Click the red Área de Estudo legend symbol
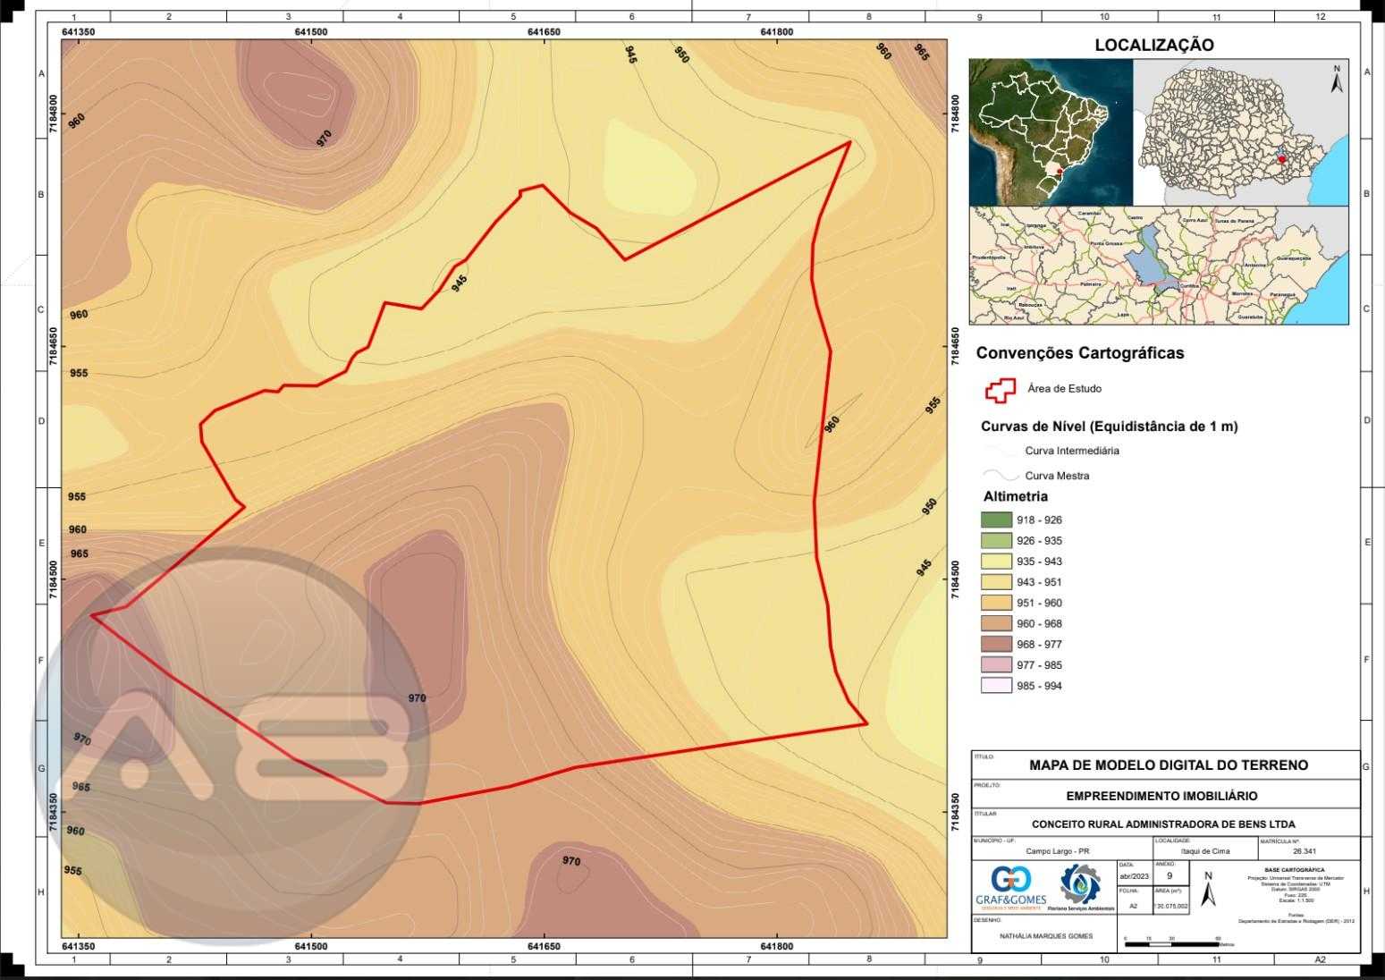The image size is (1385, 980). point(1000,389)
